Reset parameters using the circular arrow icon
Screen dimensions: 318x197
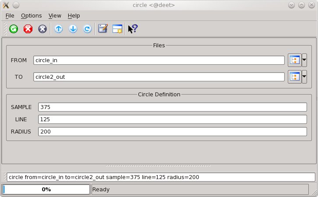click(x=88, y=29)
